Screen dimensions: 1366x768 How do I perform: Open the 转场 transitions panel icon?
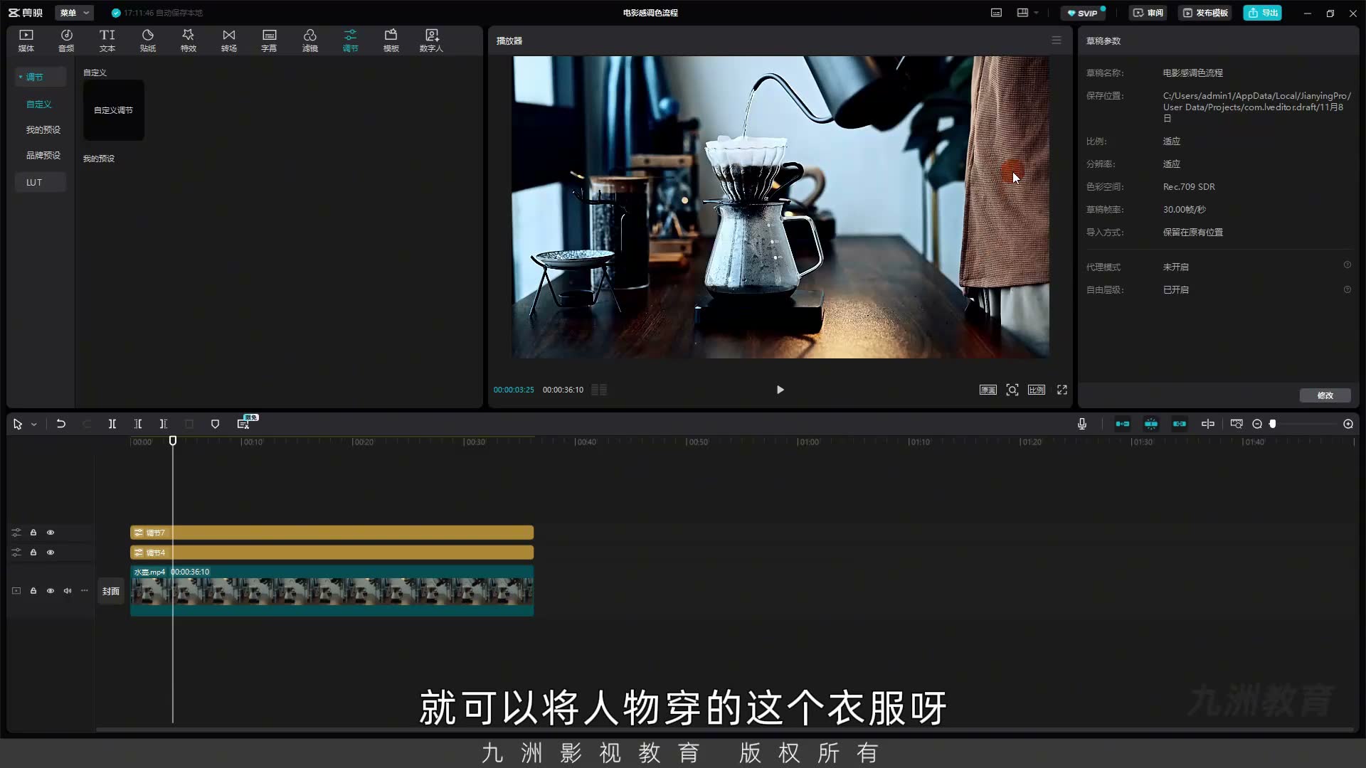click(228, 41)
